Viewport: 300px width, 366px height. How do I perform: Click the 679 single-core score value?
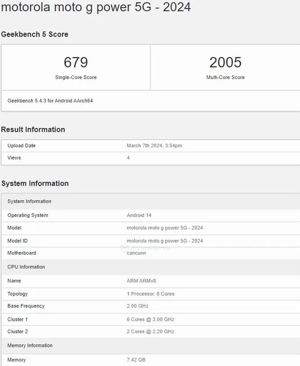click(x=76, y=62)
